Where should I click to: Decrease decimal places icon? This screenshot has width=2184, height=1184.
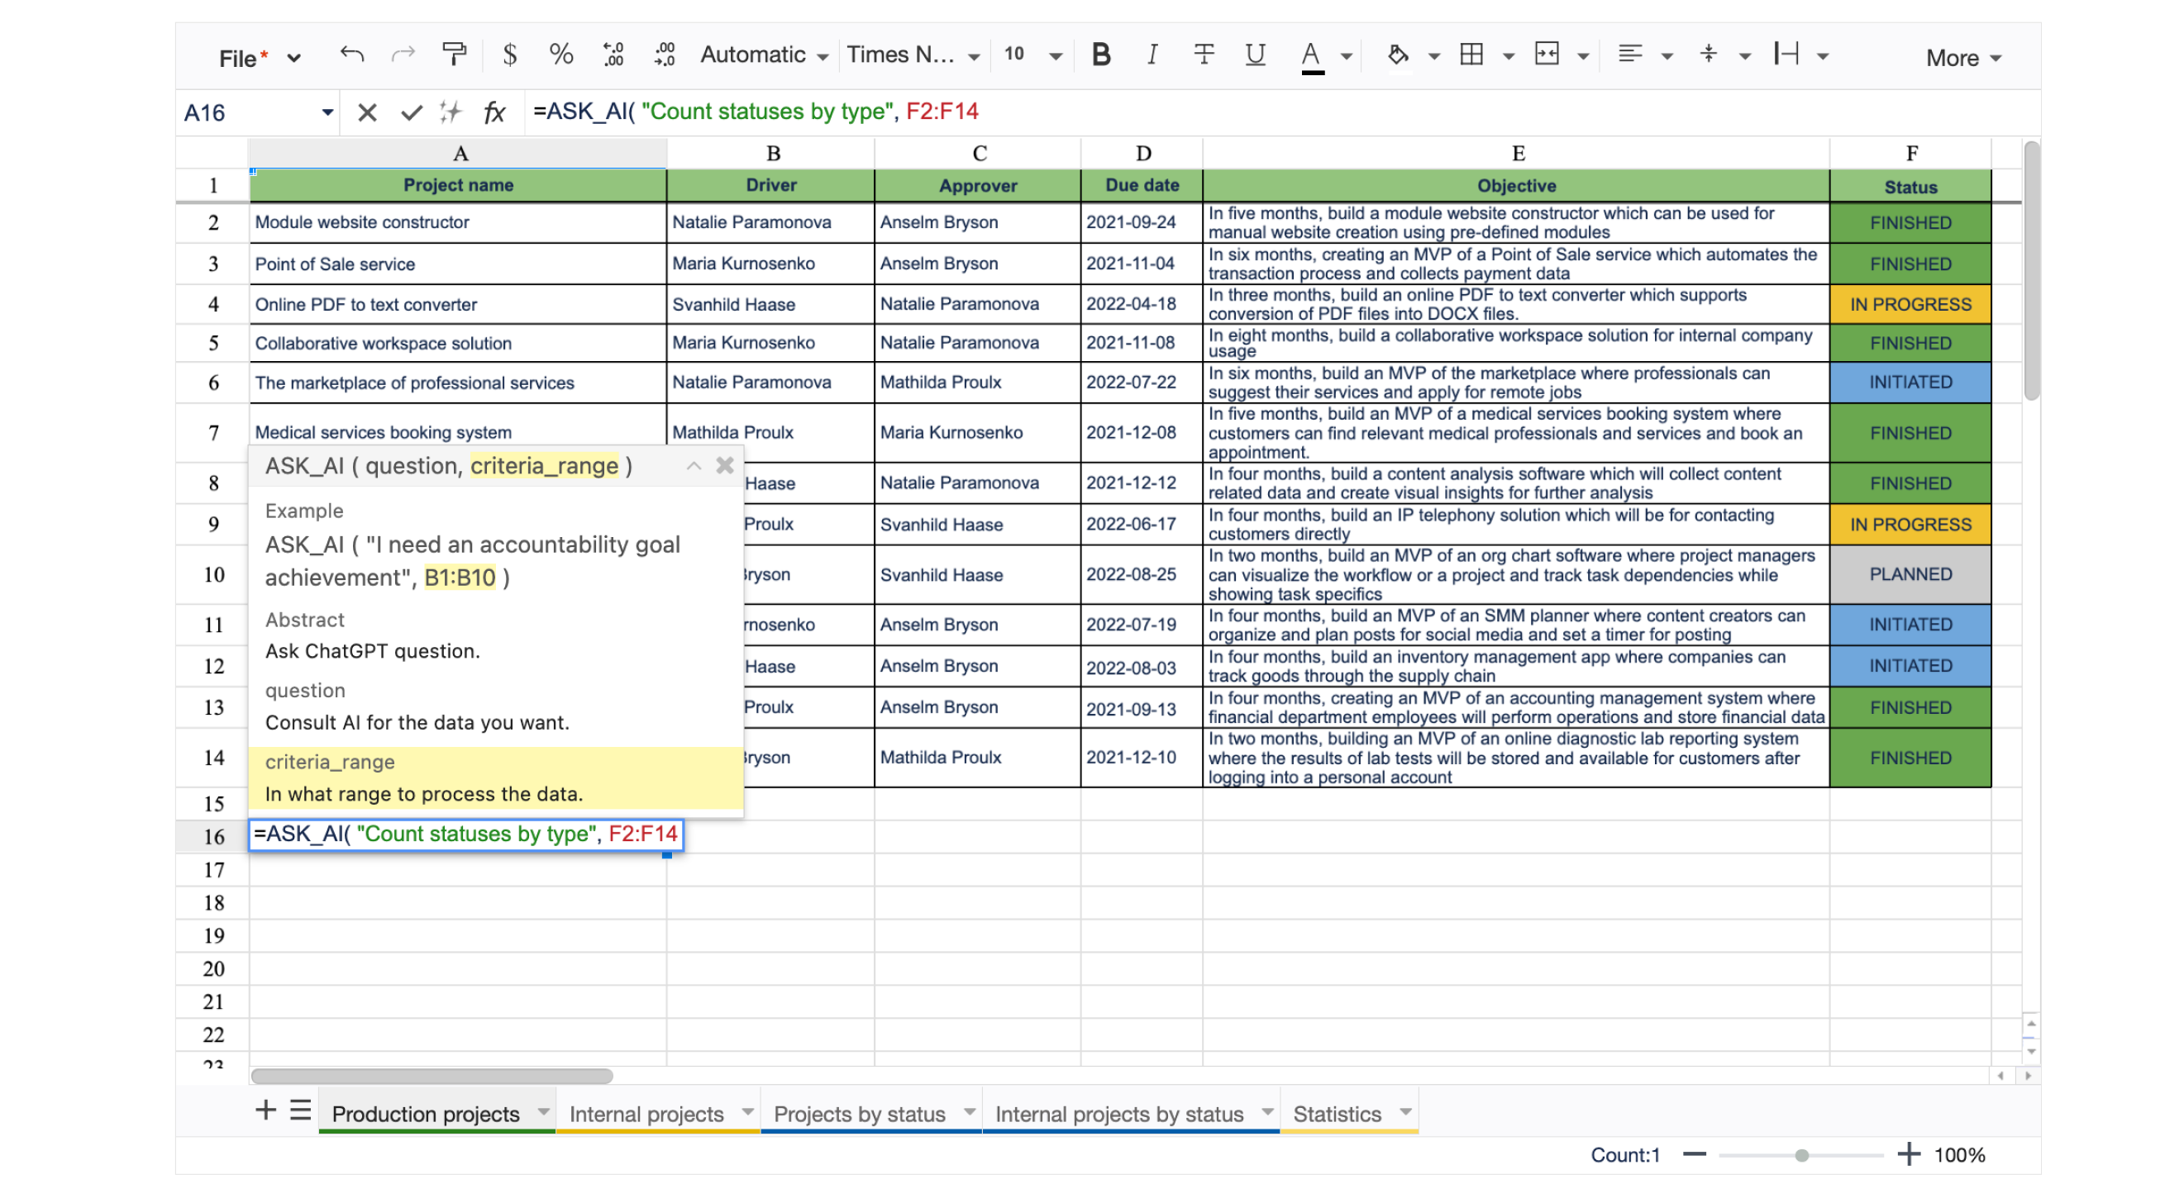click(613, 55)
